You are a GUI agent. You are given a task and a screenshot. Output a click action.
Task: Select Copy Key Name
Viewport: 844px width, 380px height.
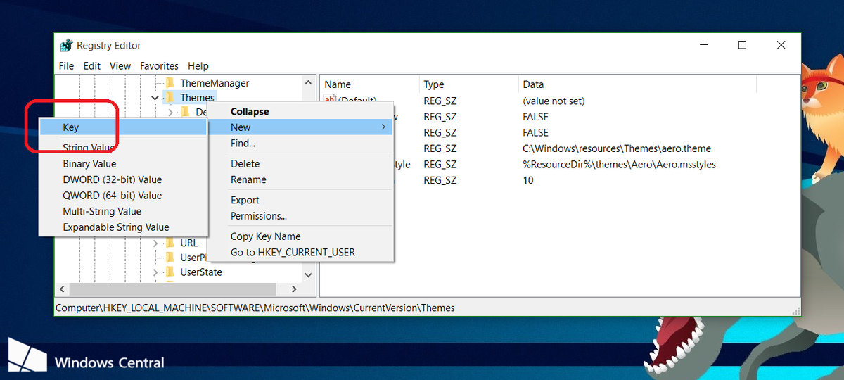click(x=301, y=236)
